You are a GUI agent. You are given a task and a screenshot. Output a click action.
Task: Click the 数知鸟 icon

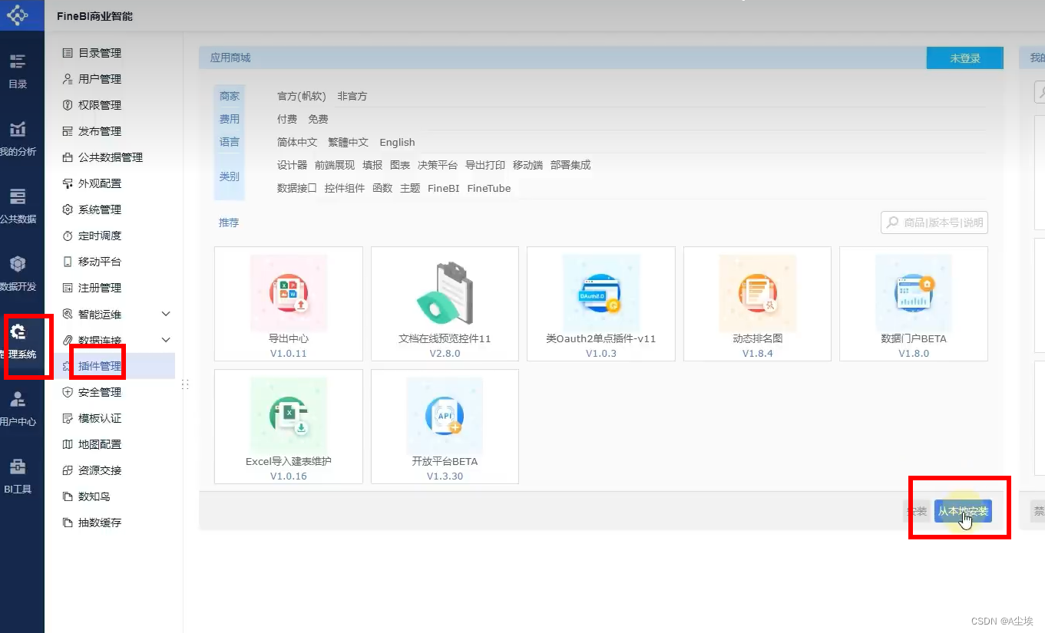(68, 496)
